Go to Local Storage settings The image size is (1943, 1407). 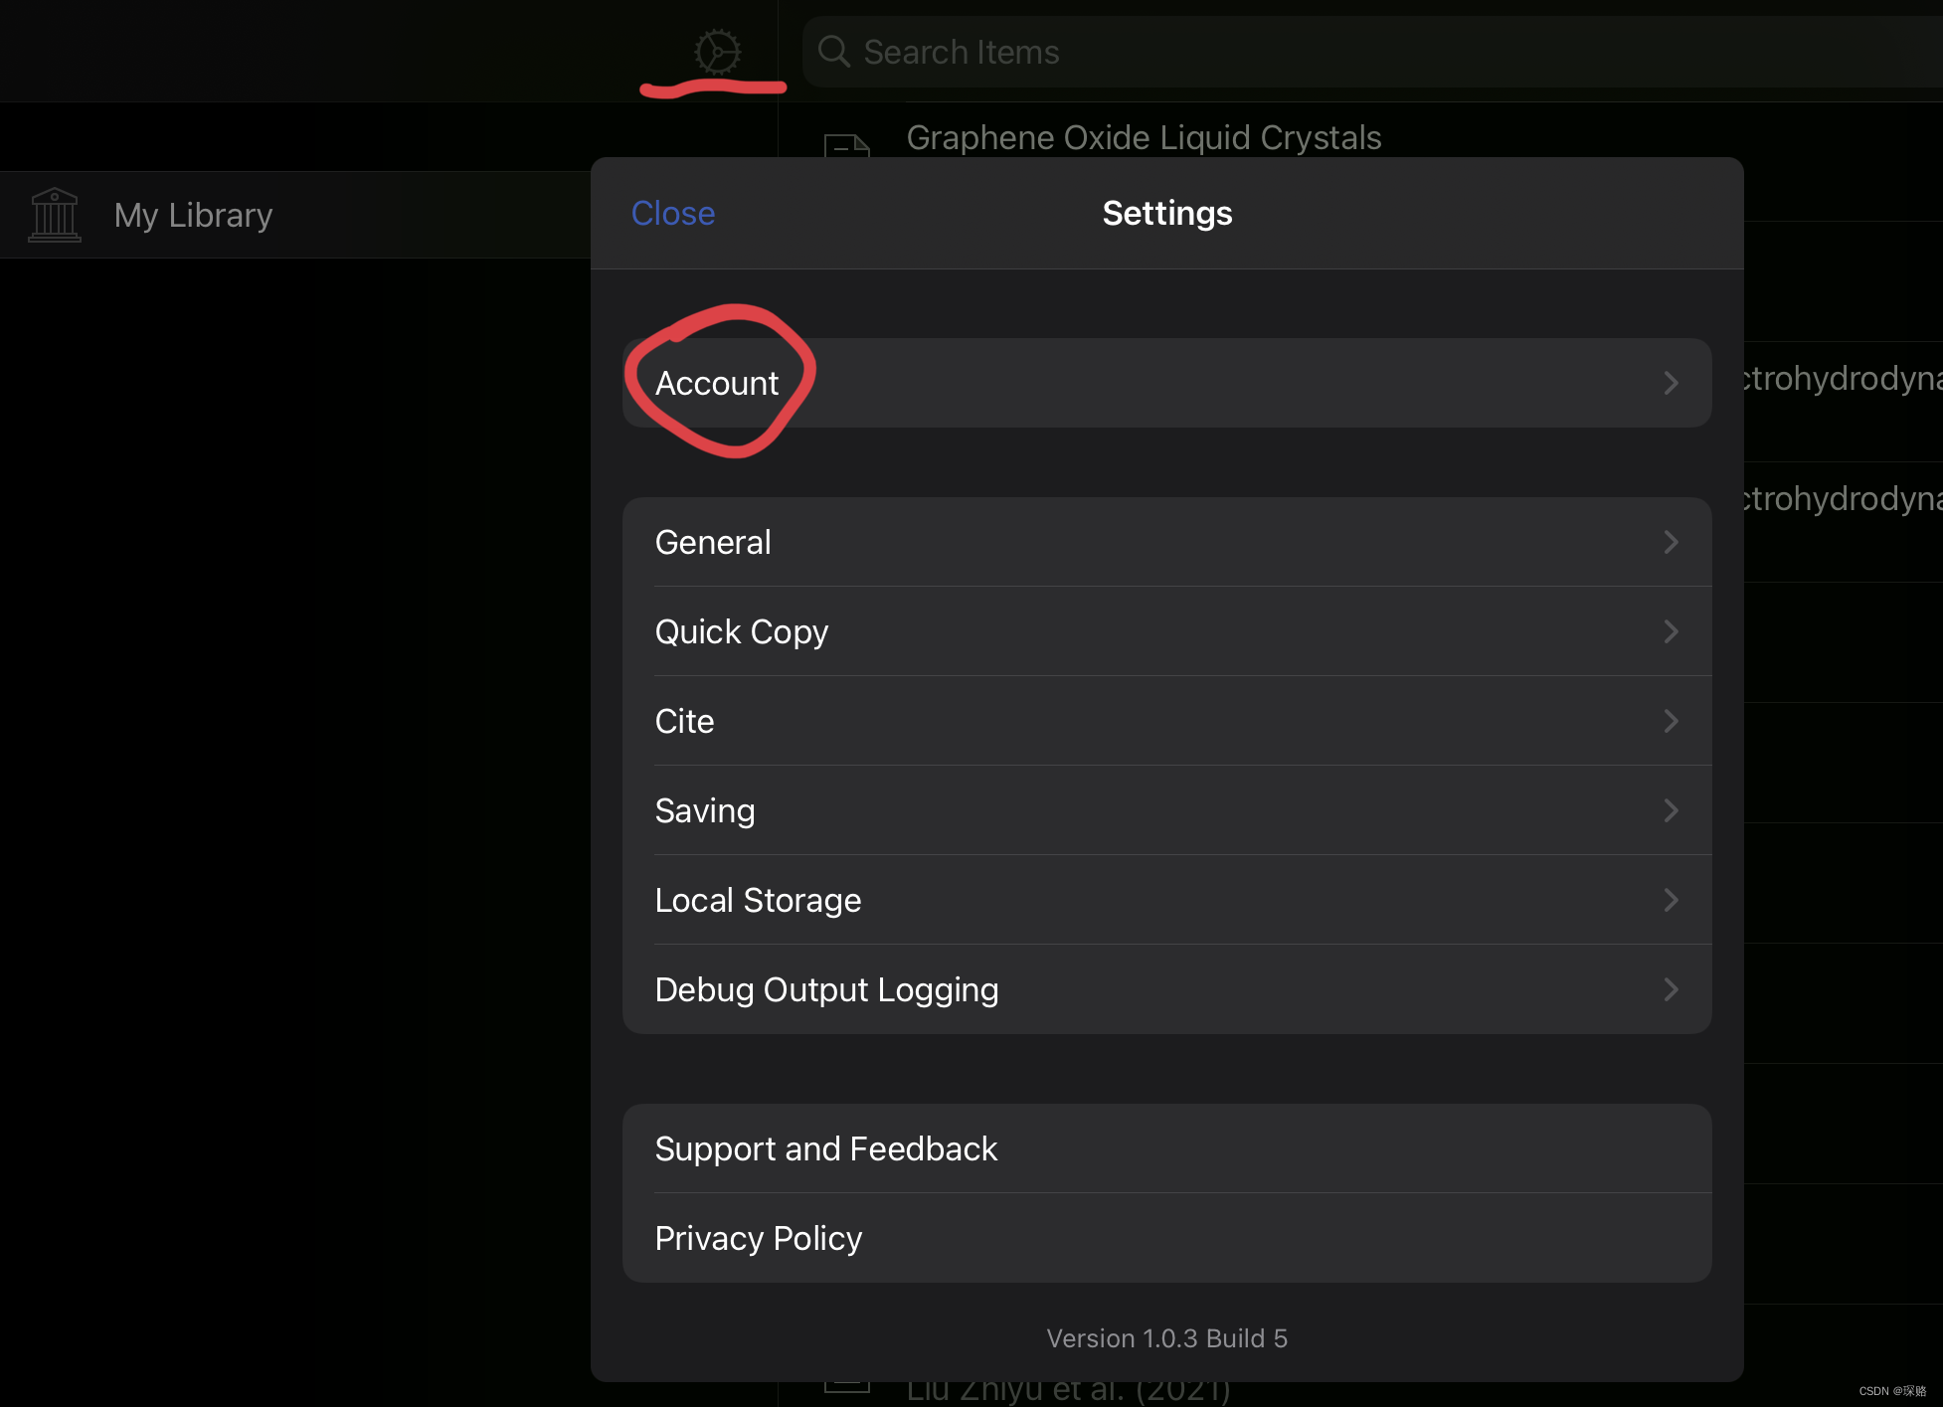point(1166,900)
